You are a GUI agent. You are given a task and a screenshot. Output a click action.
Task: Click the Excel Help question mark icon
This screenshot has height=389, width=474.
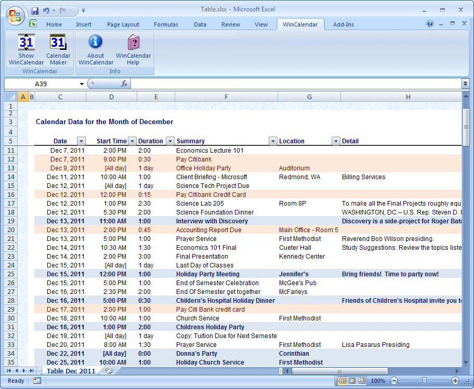coord(430,23)
